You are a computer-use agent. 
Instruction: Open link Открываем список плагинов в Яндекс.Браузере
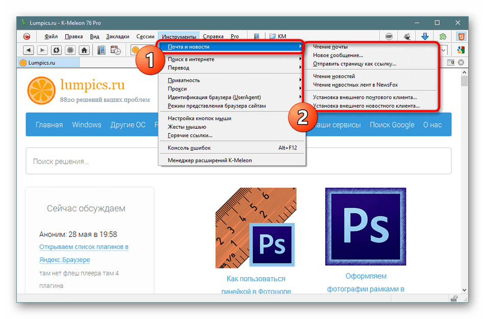(84, 253)
